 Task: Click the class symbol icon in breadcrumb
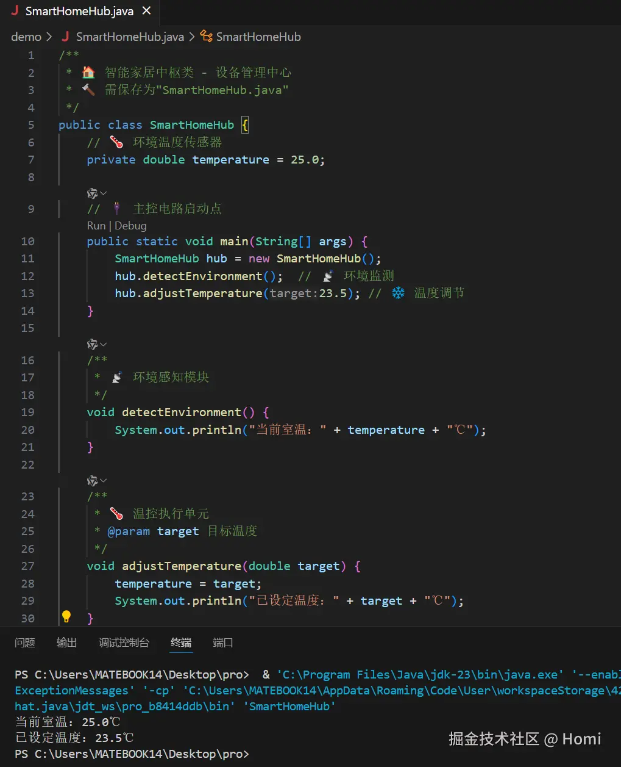tap(207, 37)
